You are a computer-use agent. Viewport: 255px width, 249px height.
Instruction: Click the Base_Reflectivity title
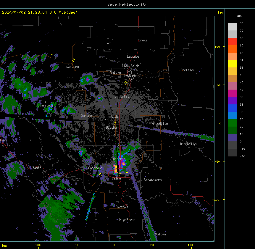tap(127, 4)
